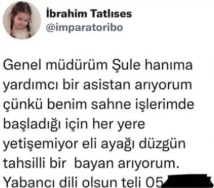Viewport: 214px width, 188px height.
Task: Click the word "çünkü" starting the third line
Action: (22, 105)
